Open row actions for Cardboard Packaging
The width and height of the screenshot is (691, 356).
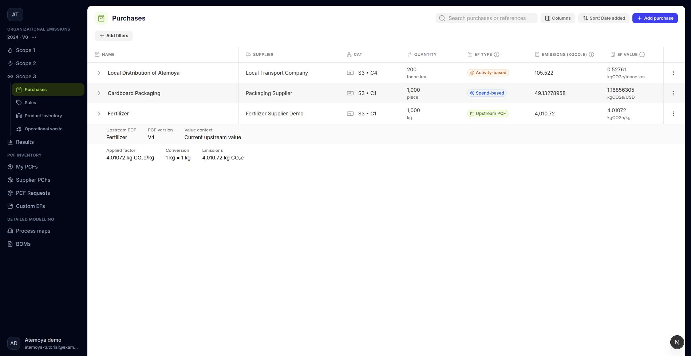click(673, 93)
